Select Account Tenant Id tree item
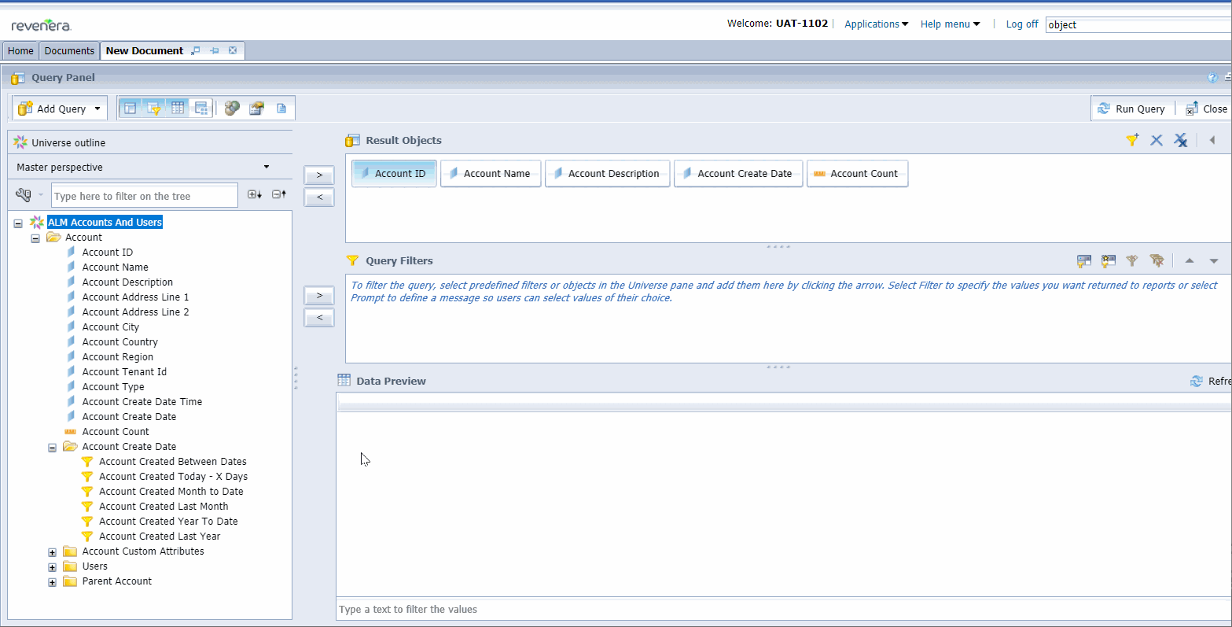1232x627 pixels. coord(124,371)
